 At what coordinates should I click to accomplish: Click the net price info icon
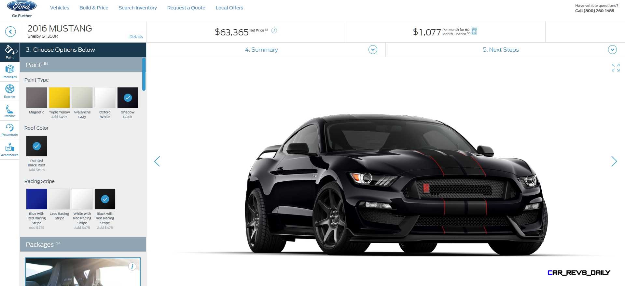(274, 31)
